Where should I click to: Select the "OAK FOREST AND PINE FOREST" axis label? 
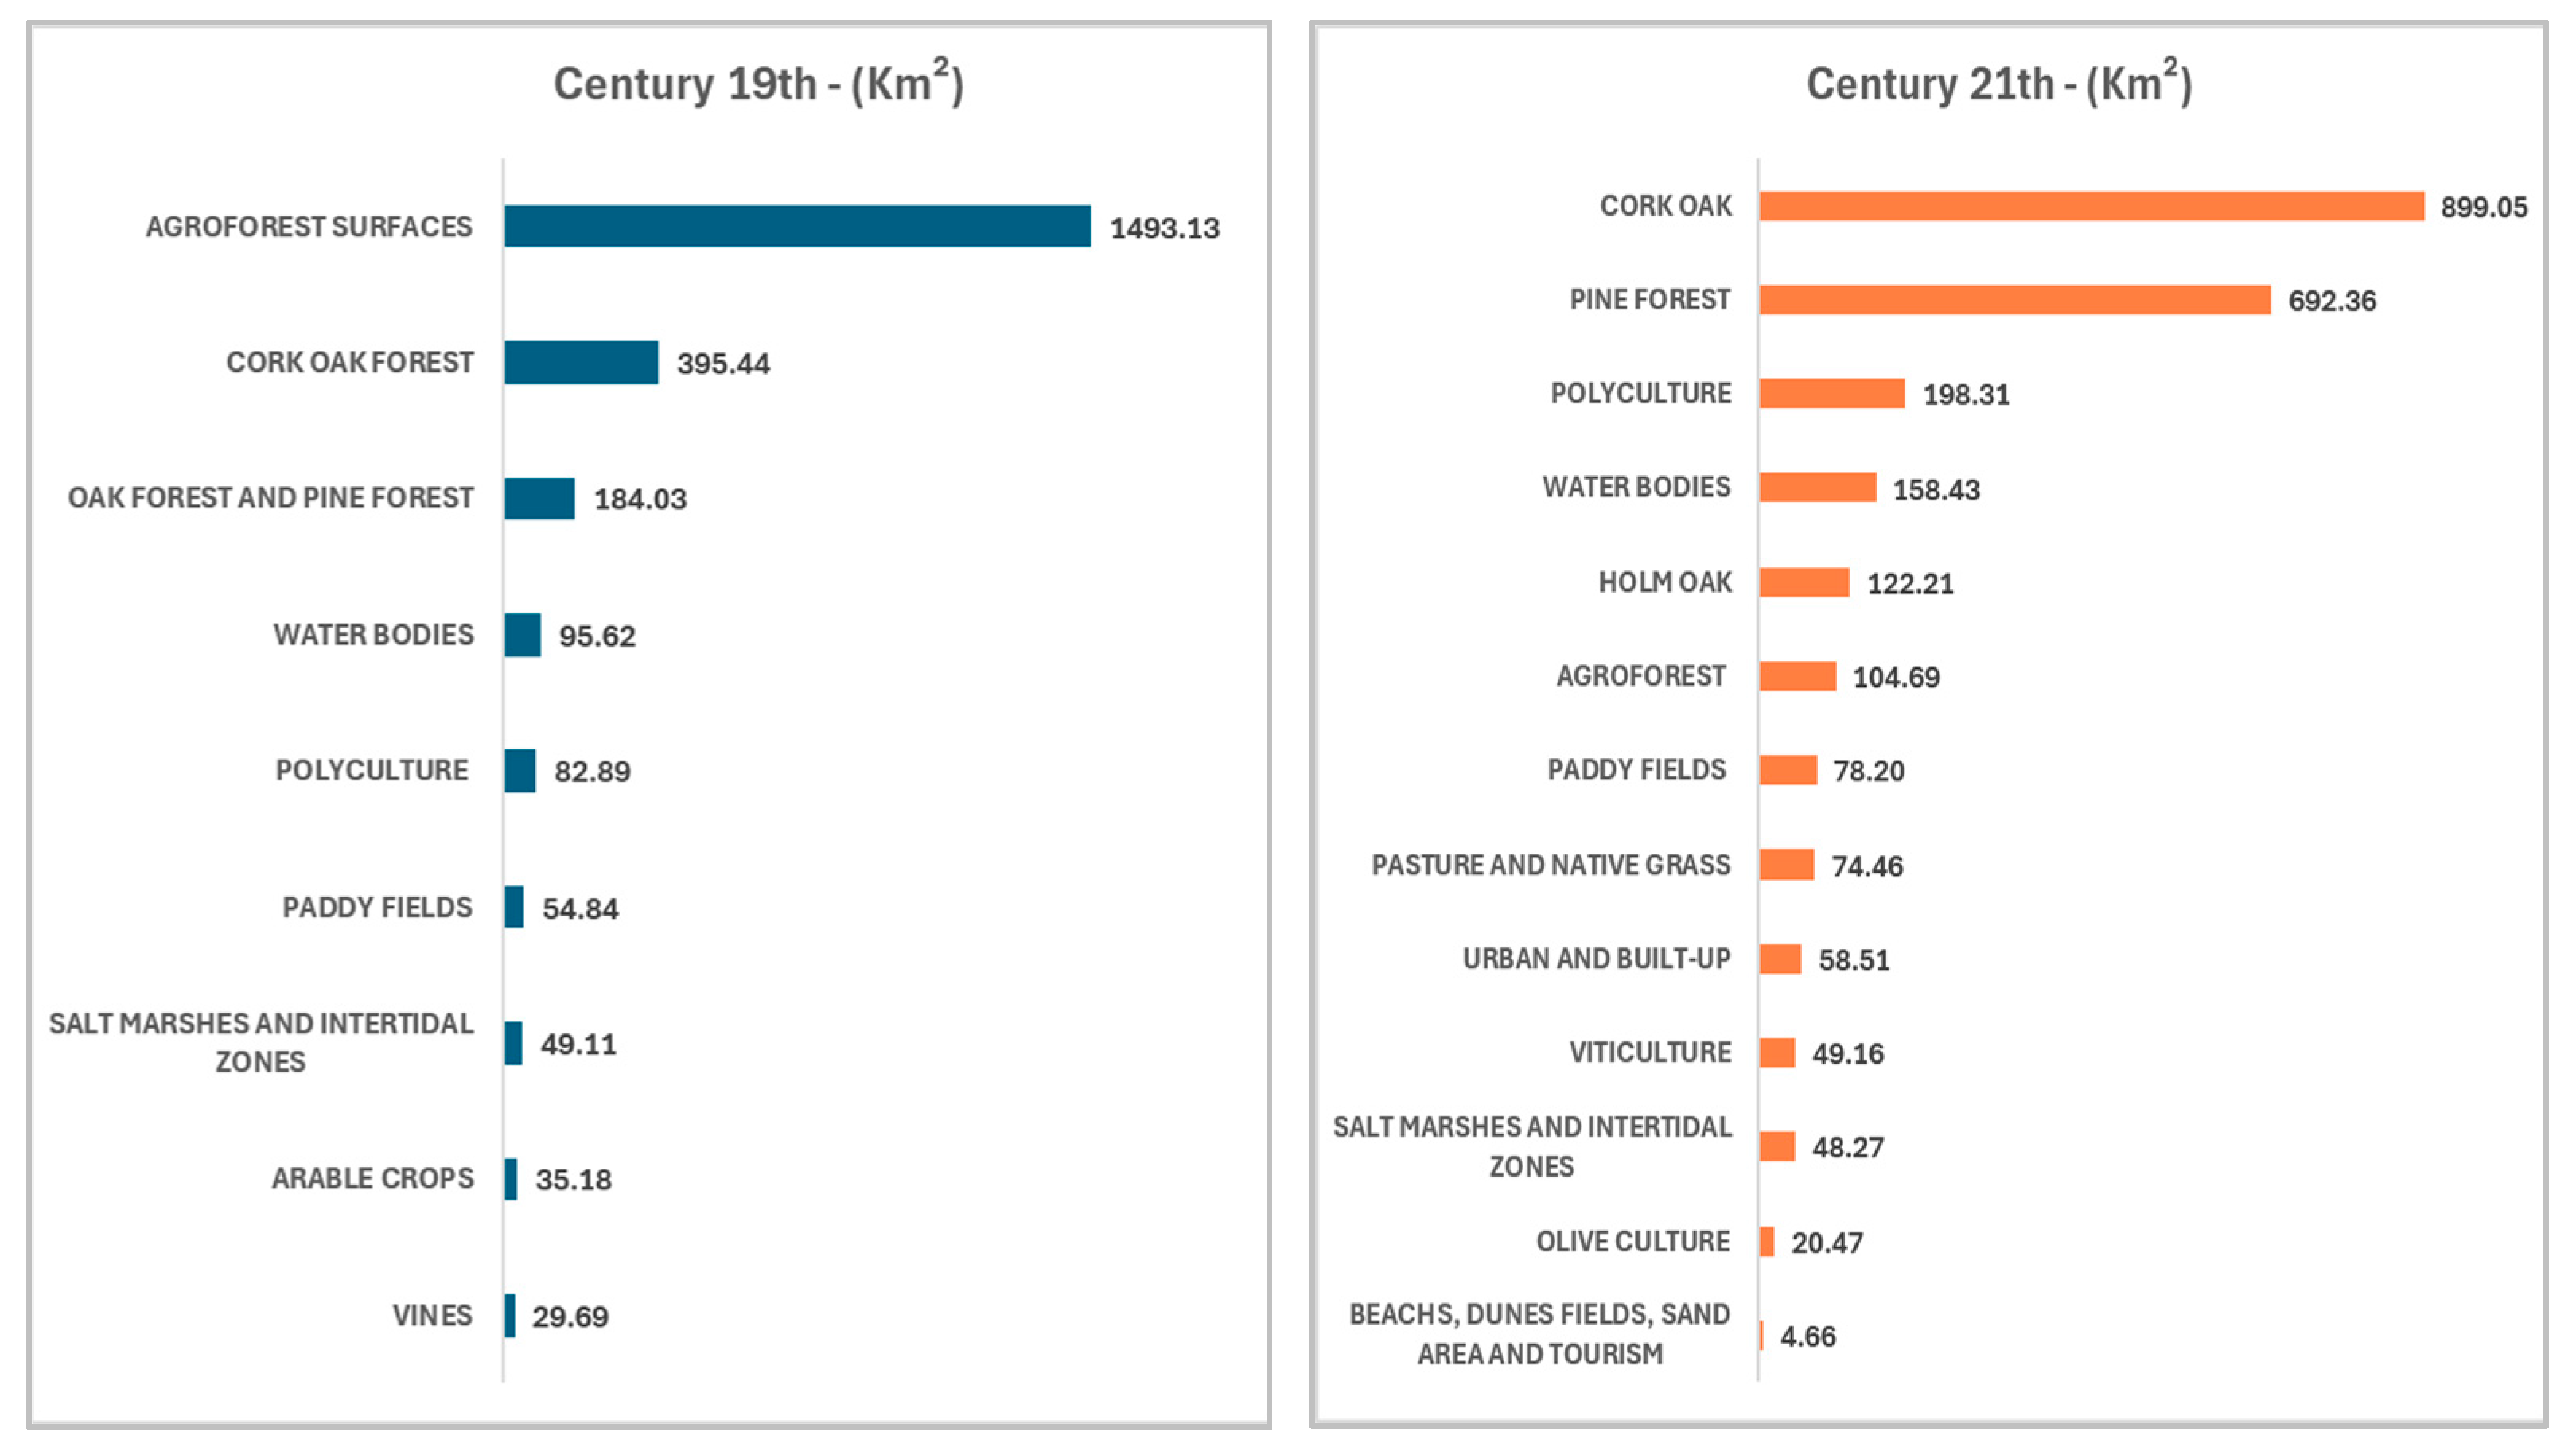coord(270,498)
